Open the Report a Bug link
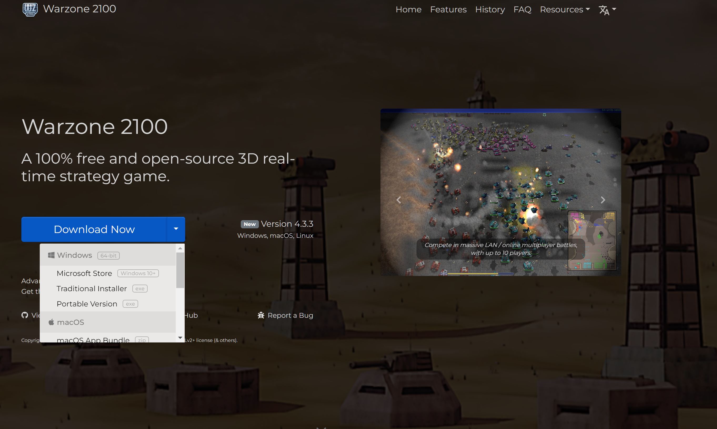This screenshot has height=429, width=717. pos(285,315)
